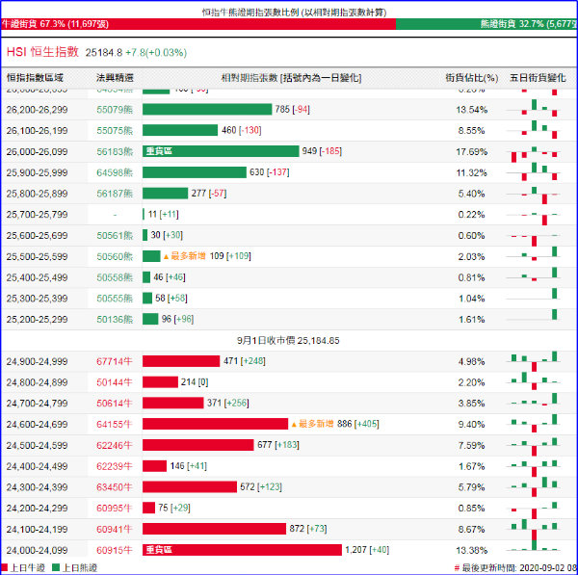Click the value 1,207 [+40]
Viewport: 578px width, 575px height.
tap(367, 550)
